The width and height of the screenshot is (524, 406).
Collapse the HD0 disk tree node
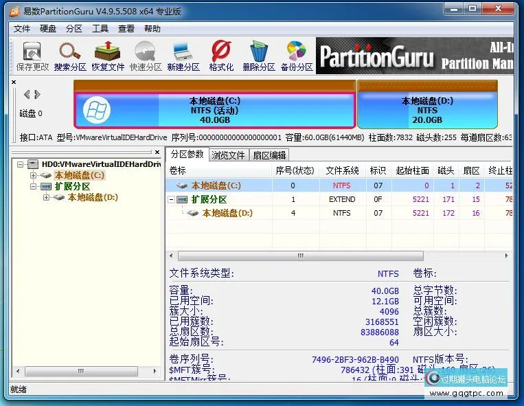pyautogui.click(x=21, y=164)
